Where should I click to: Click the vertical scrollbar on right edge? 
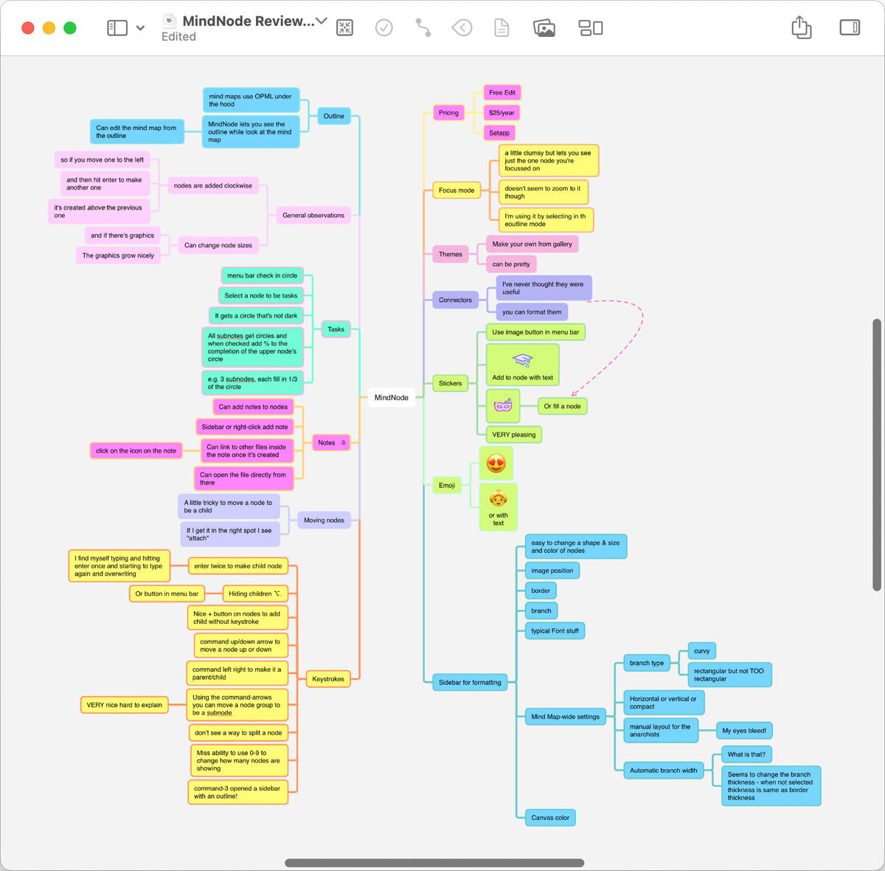(x=876, y=454)
